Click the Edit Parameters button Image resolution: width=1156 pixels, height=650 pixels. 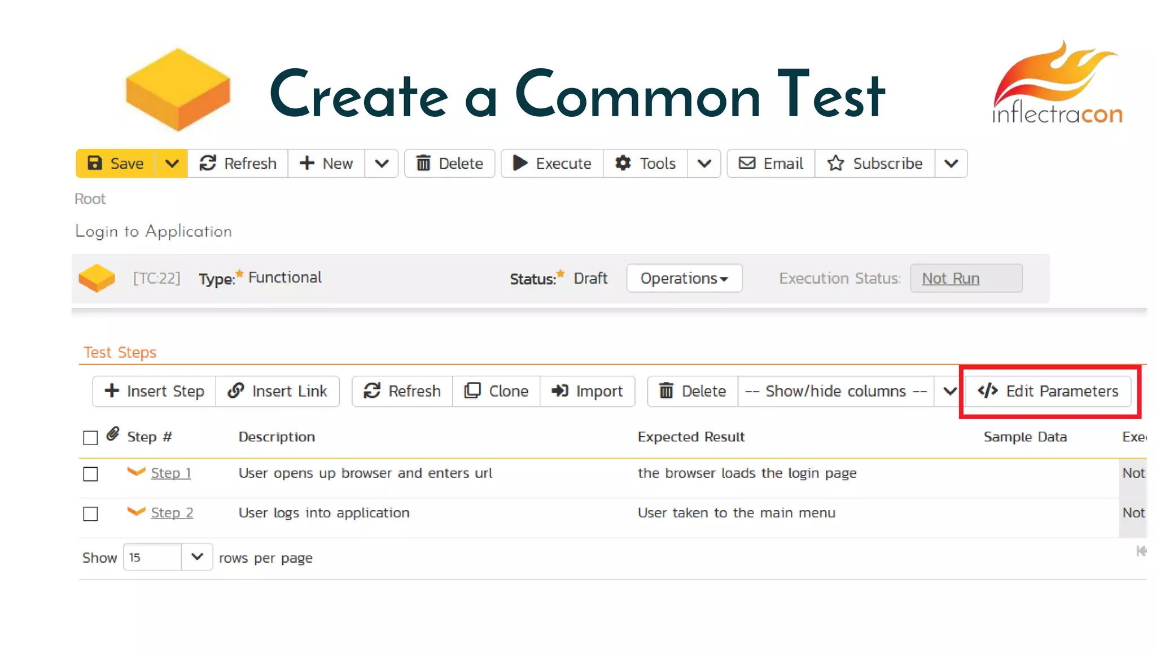pos(1048,391)
